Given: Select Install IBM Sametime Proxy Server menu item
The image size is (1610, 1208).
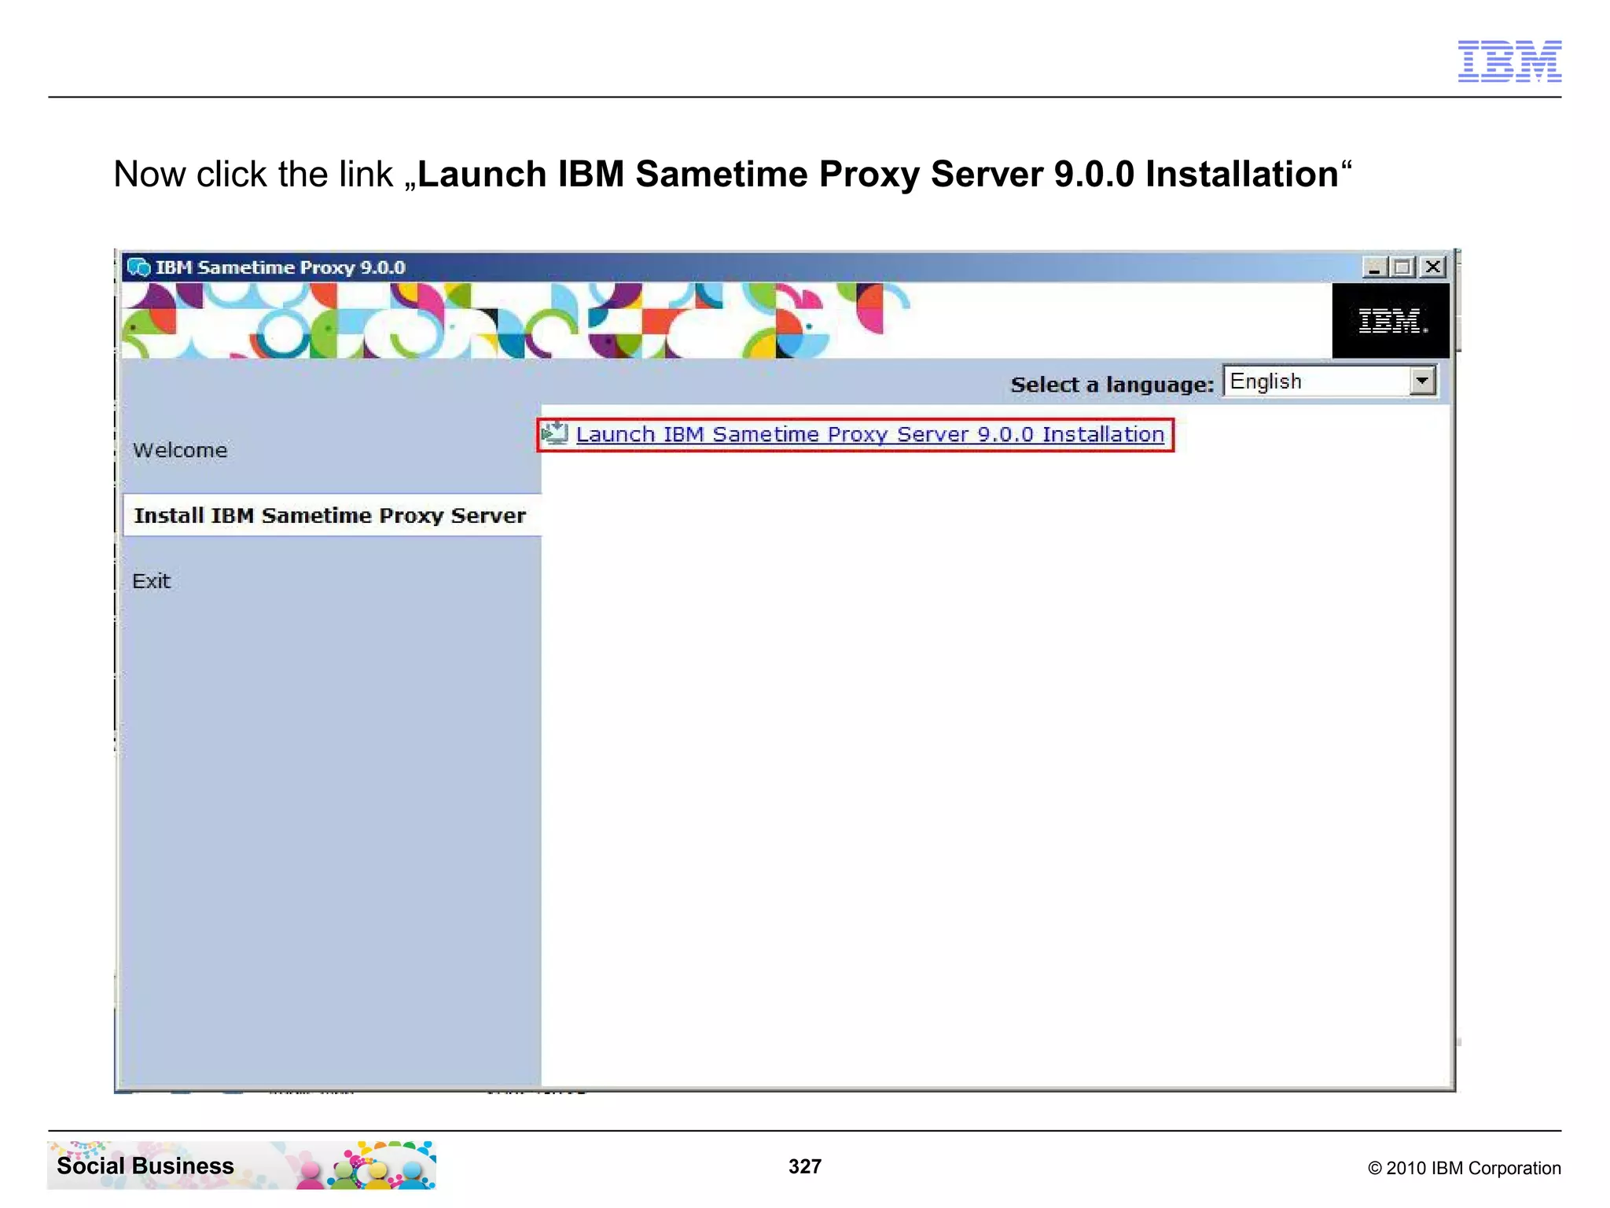Looking at the screenshot, I should pos(332,515).
